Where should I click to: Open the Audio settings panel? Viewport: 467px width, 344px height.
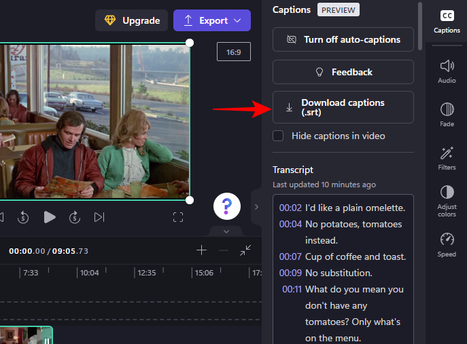[x=447, y=71]
